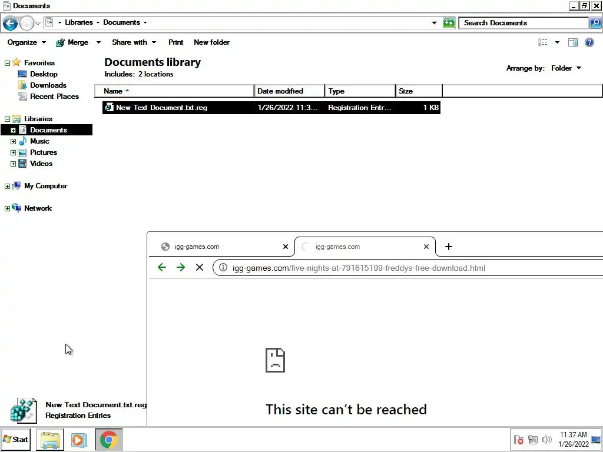603x452 pixels.
Task: Sort by Date modified column header
Action: coord(289,91)
